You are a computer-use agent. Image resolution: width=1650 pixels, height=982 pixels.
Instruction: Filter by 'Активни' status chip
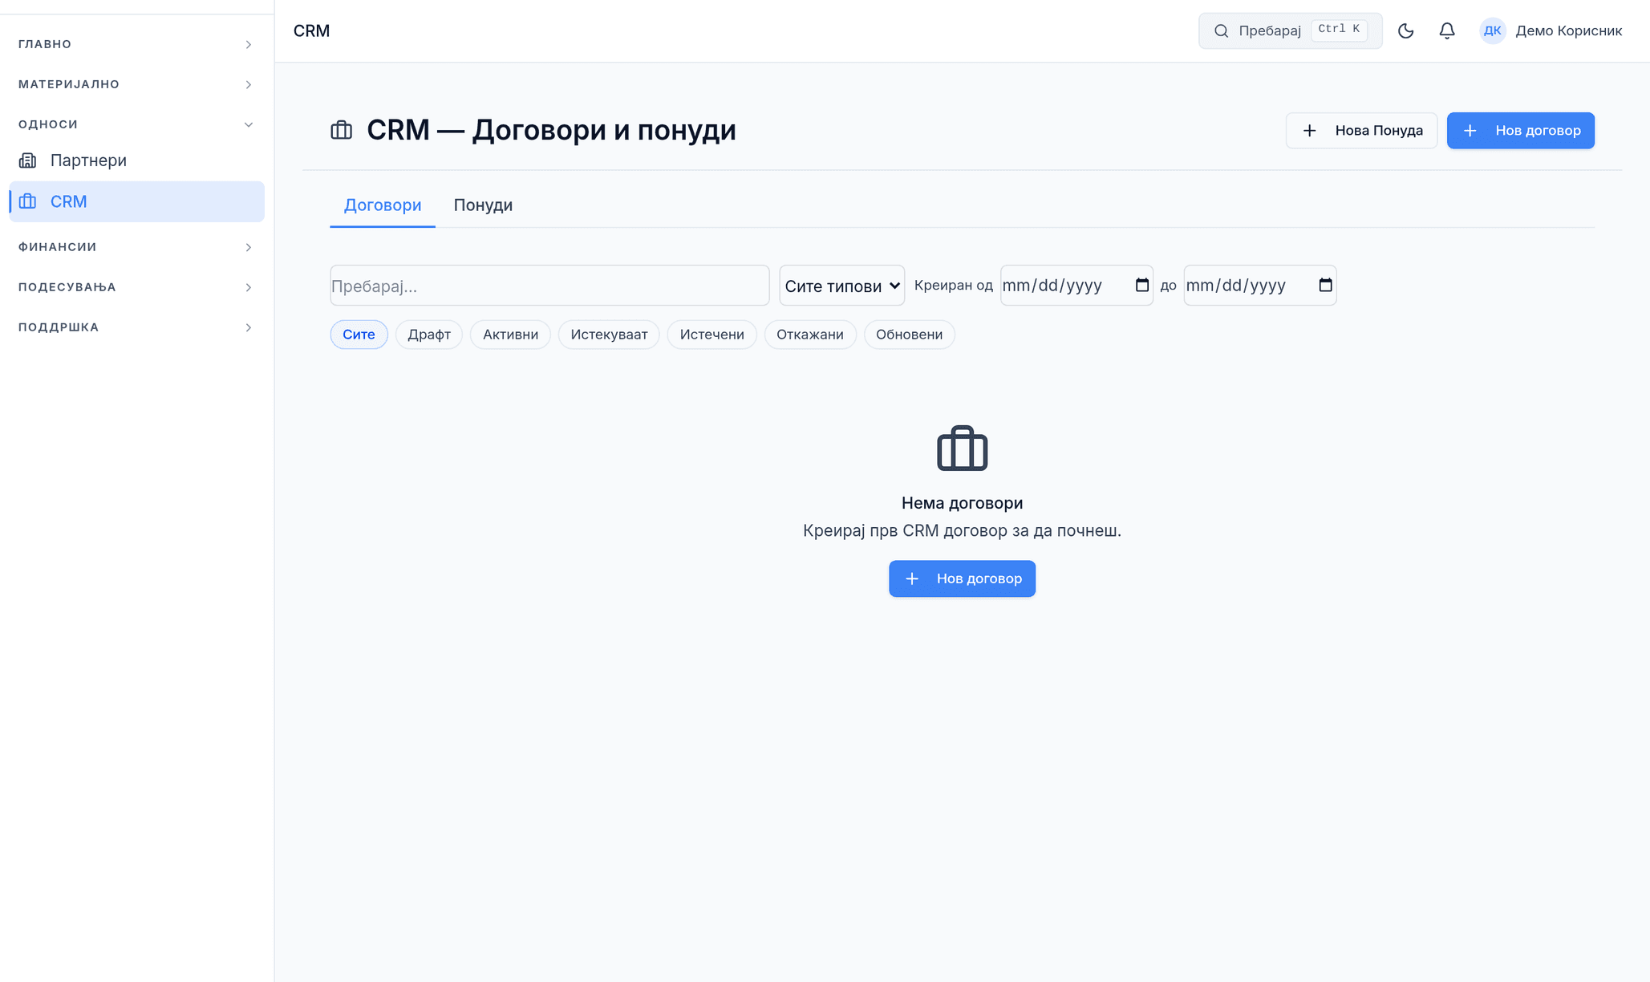(x=510, y=335)
